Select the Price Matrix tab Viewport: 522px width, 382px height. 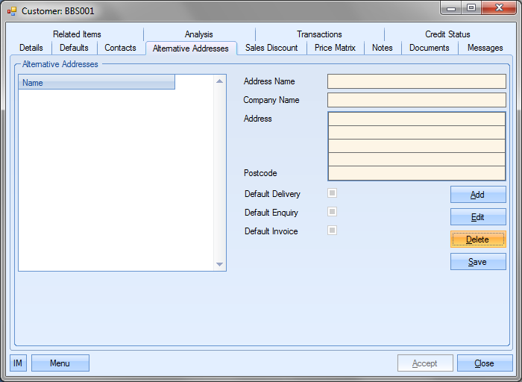335,48
